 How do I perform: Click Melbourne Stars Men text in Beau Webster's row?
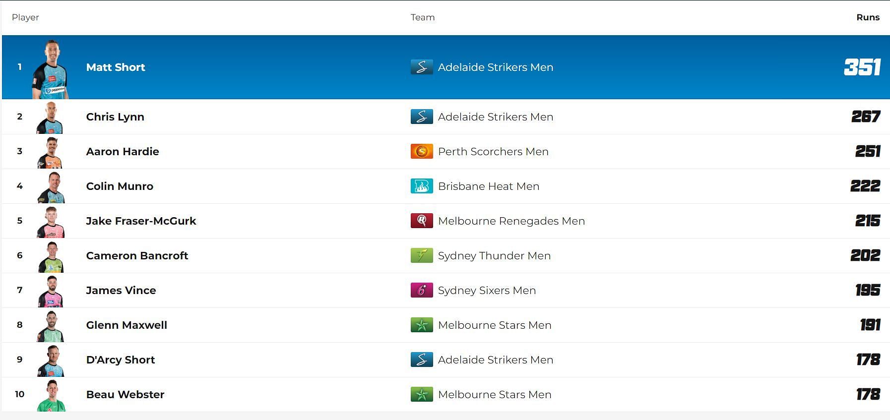click(x=495, y=394)
